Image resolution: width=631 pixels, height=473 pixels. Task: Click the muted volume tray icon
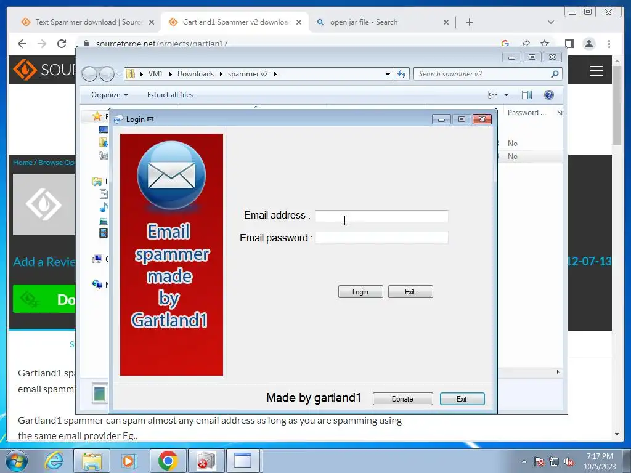point(569,462)
